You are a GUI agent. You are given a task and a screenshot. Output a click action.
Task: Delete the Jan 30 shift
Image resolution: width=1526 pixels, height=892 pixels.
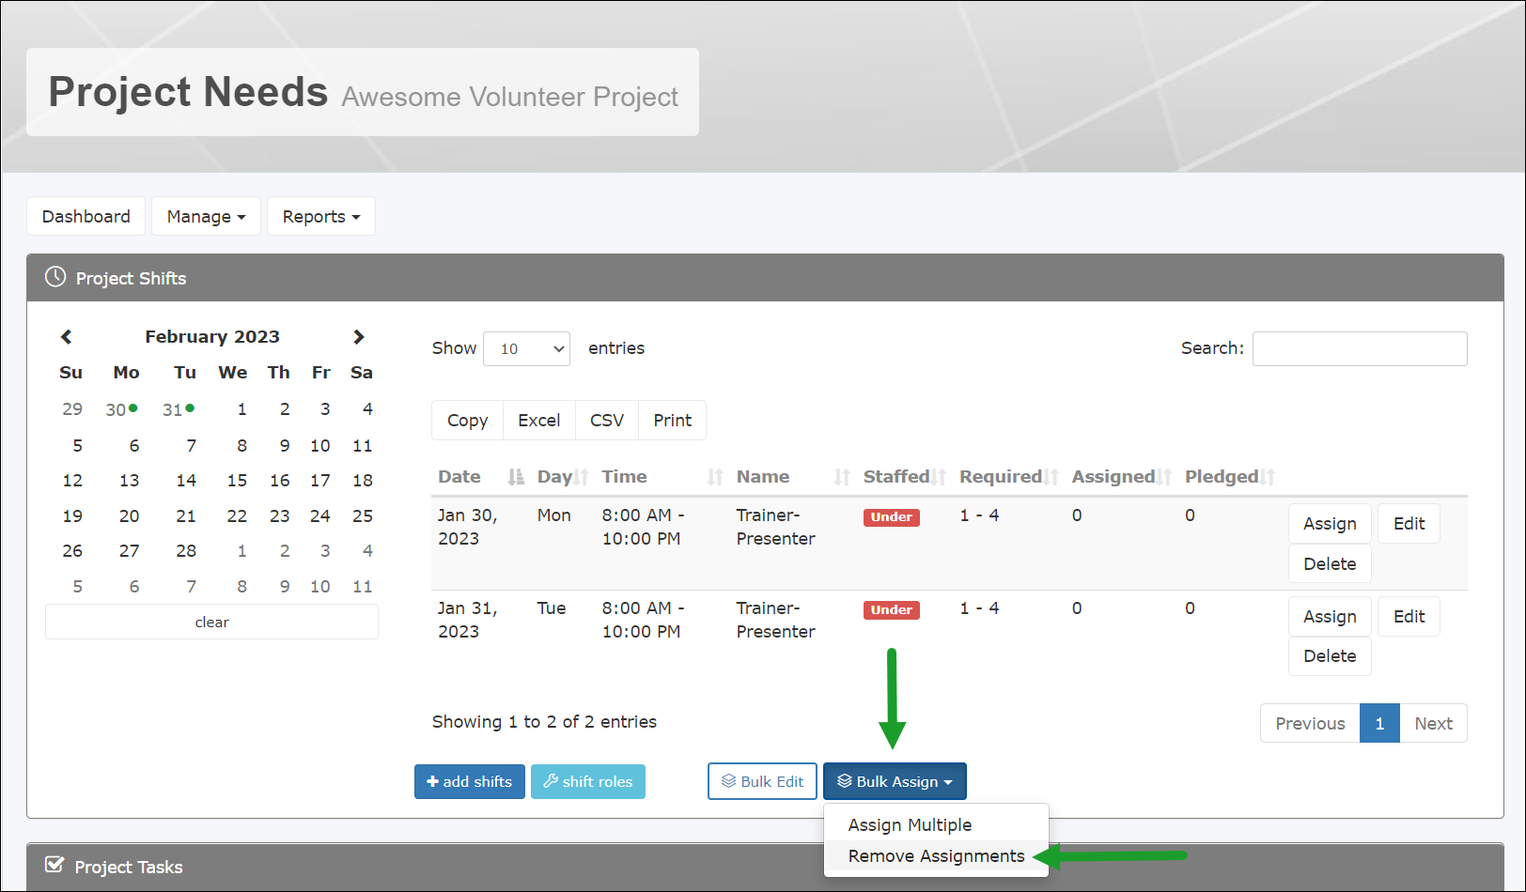tap(1330, 563)
